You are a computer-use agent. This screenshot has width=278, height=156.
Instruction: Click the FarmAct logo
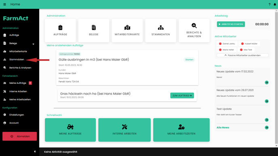pyautogui.click(x=16, y=18)
